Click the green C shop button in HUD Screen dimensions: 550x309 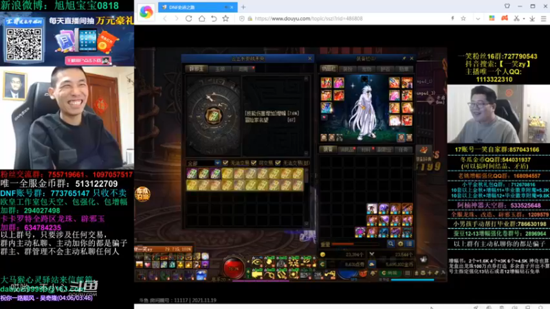pos(389,273)
